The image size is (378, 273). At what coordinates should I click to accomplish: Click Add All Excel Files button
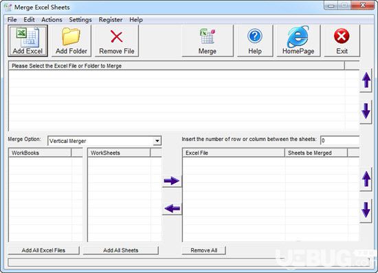click(x=43, y=250)
